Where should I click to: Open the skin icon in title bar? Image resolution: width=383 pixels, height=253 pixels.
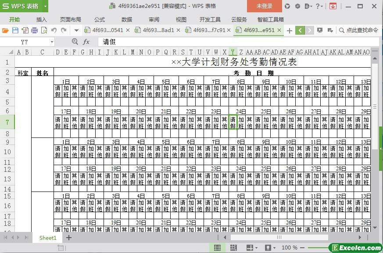coord(287,6)
